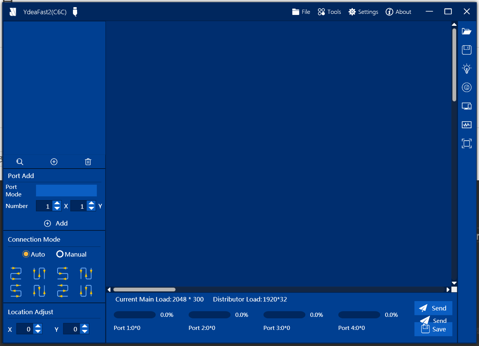479x346 pixels.
Task: Click the fullscreen frame icon in sidebar
Action: coord(466,143)
